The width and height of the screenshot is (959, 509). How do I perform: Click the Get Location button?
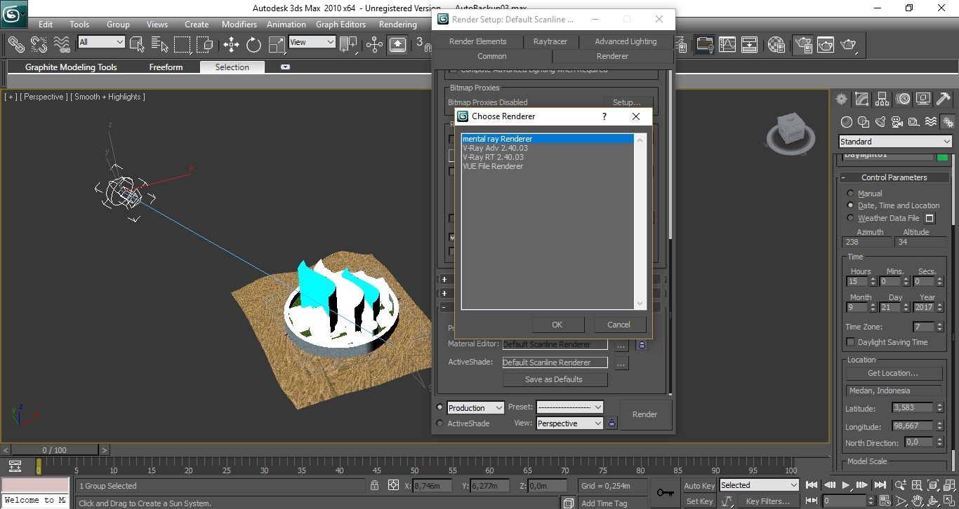coord(893,373)
